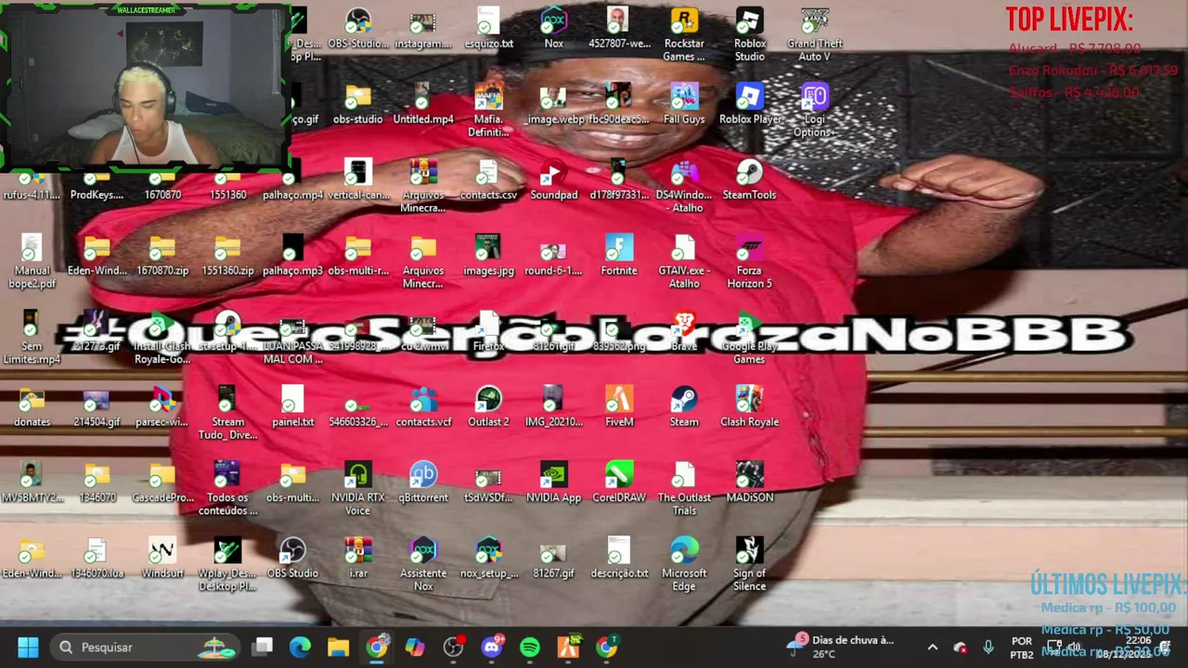
Task: Launch Fortnite from the desktop
Action: [619, 256]
